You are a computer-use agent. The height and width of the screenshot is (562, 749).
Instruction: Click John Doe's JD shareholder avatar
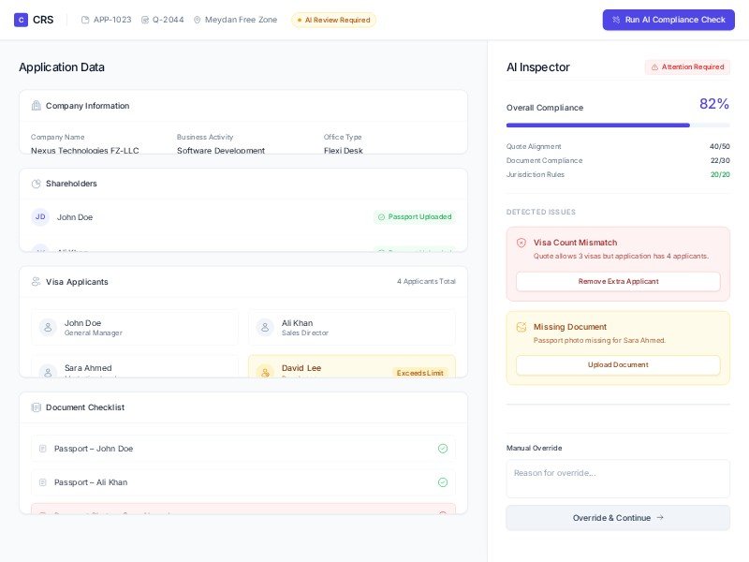(x=40, y=217)
